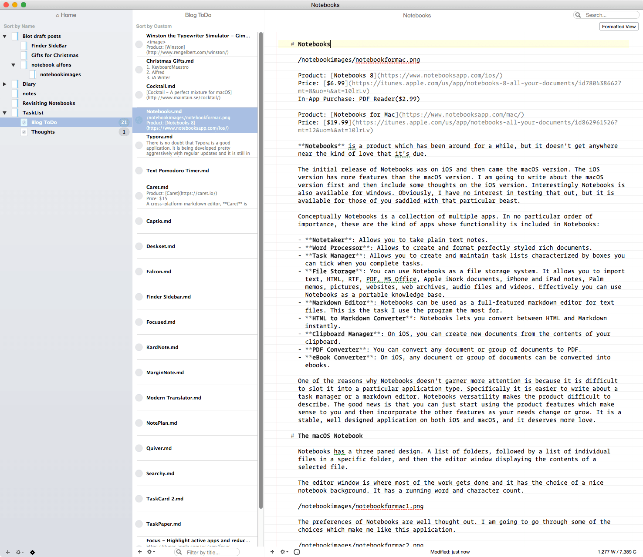Viewport: 643px width, 557px height.
Task: Open the Gifts for Christmas book
Action: click(66, 55)
